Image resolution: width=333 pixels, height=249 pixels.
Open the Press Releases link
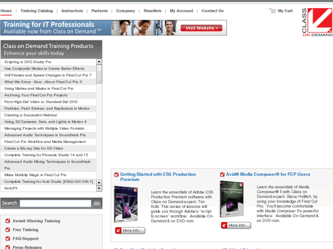pos(27,247)
